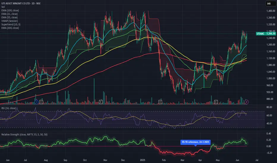Click the blue dividend 'D' marker icon
Viewport: 277px width, 163px height.
click(37, 102)
